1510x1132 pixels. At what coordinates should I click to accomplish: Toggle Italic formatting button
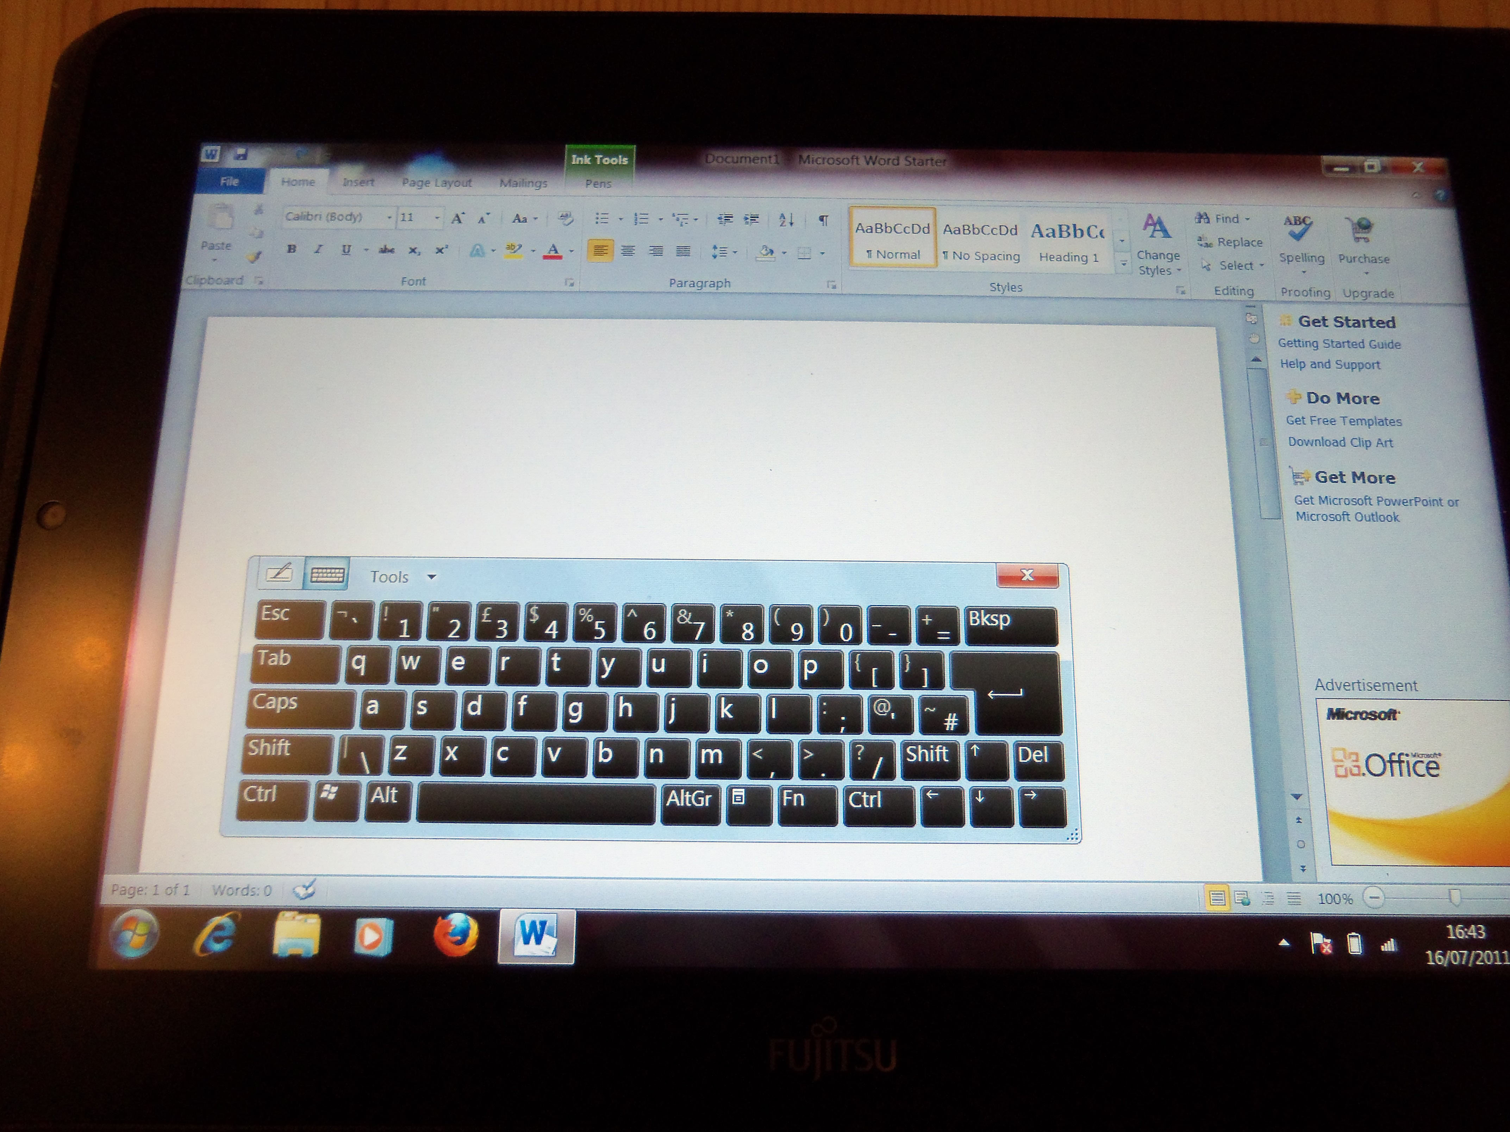coord(318,250)
